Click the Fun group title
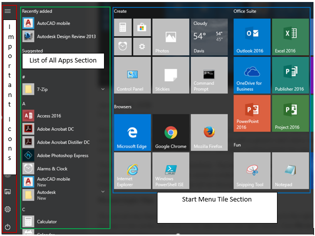Screen dimensions: 315x236 coord(237,145)
